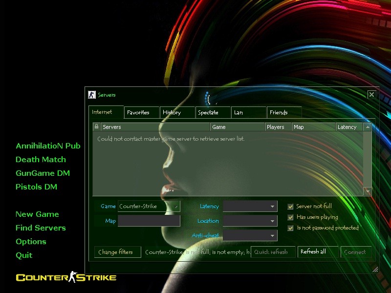Click the Quick refresh button
391x293 pixels.
[273, 251]
